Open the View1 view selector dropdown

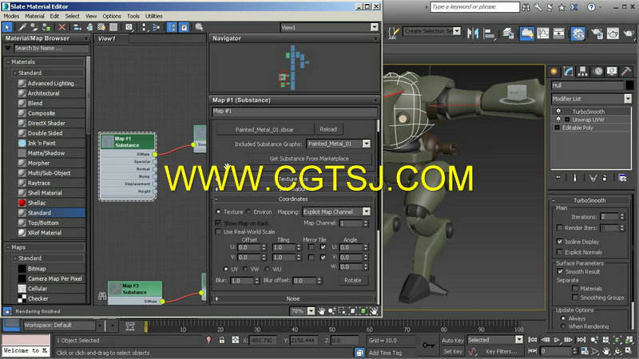coord(374,27)
